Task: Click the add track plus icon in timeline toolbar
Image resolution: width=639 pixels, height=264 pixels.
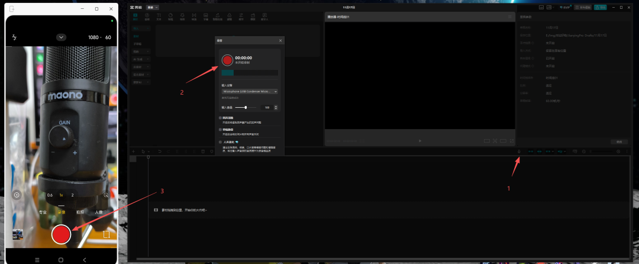Action: tap(133, 152)
